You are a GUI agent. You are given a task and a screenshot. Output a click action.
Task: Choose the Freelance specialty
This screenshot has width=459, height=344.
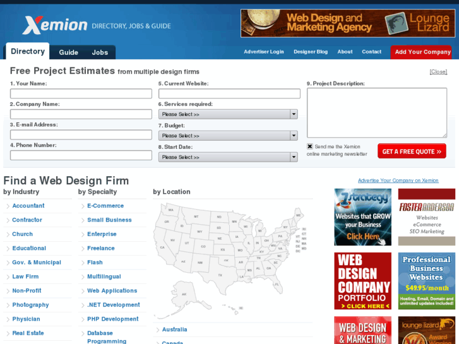[100, 248]
